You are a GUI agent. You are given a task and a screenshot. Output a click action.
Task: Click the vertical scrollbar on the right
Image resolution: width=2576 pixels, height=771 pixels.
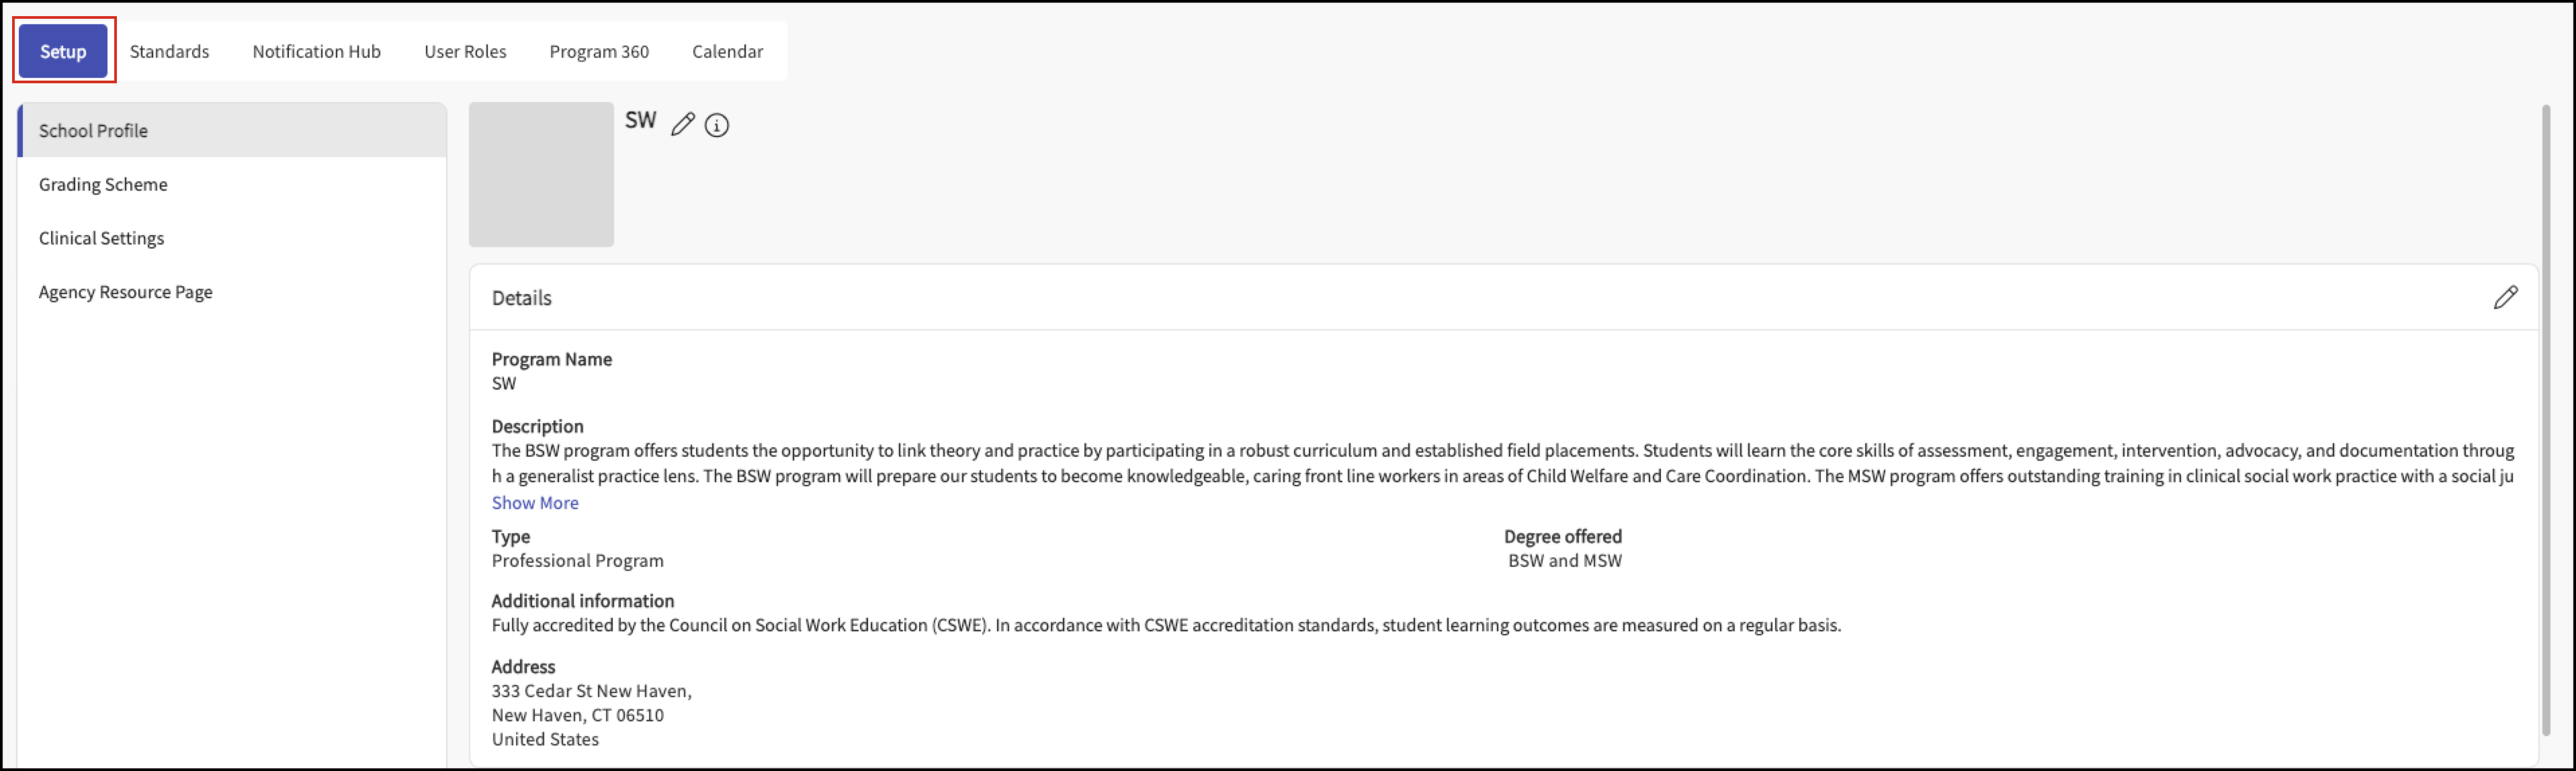[2546, 420]
